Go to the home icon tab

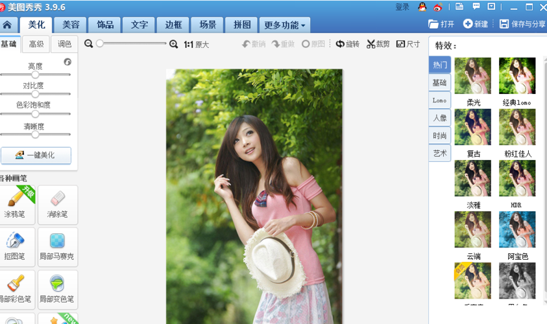(x=7, y=25)
